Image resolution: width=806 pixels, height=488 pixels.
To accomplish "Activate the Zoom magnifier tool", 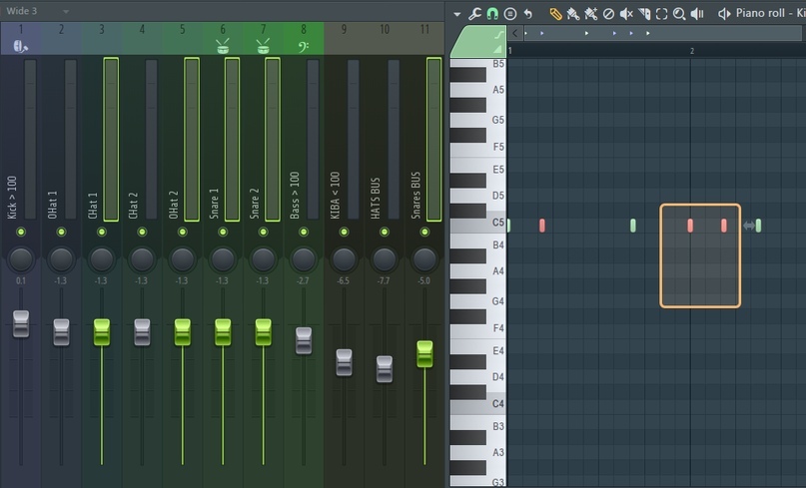I will point(679,14).
